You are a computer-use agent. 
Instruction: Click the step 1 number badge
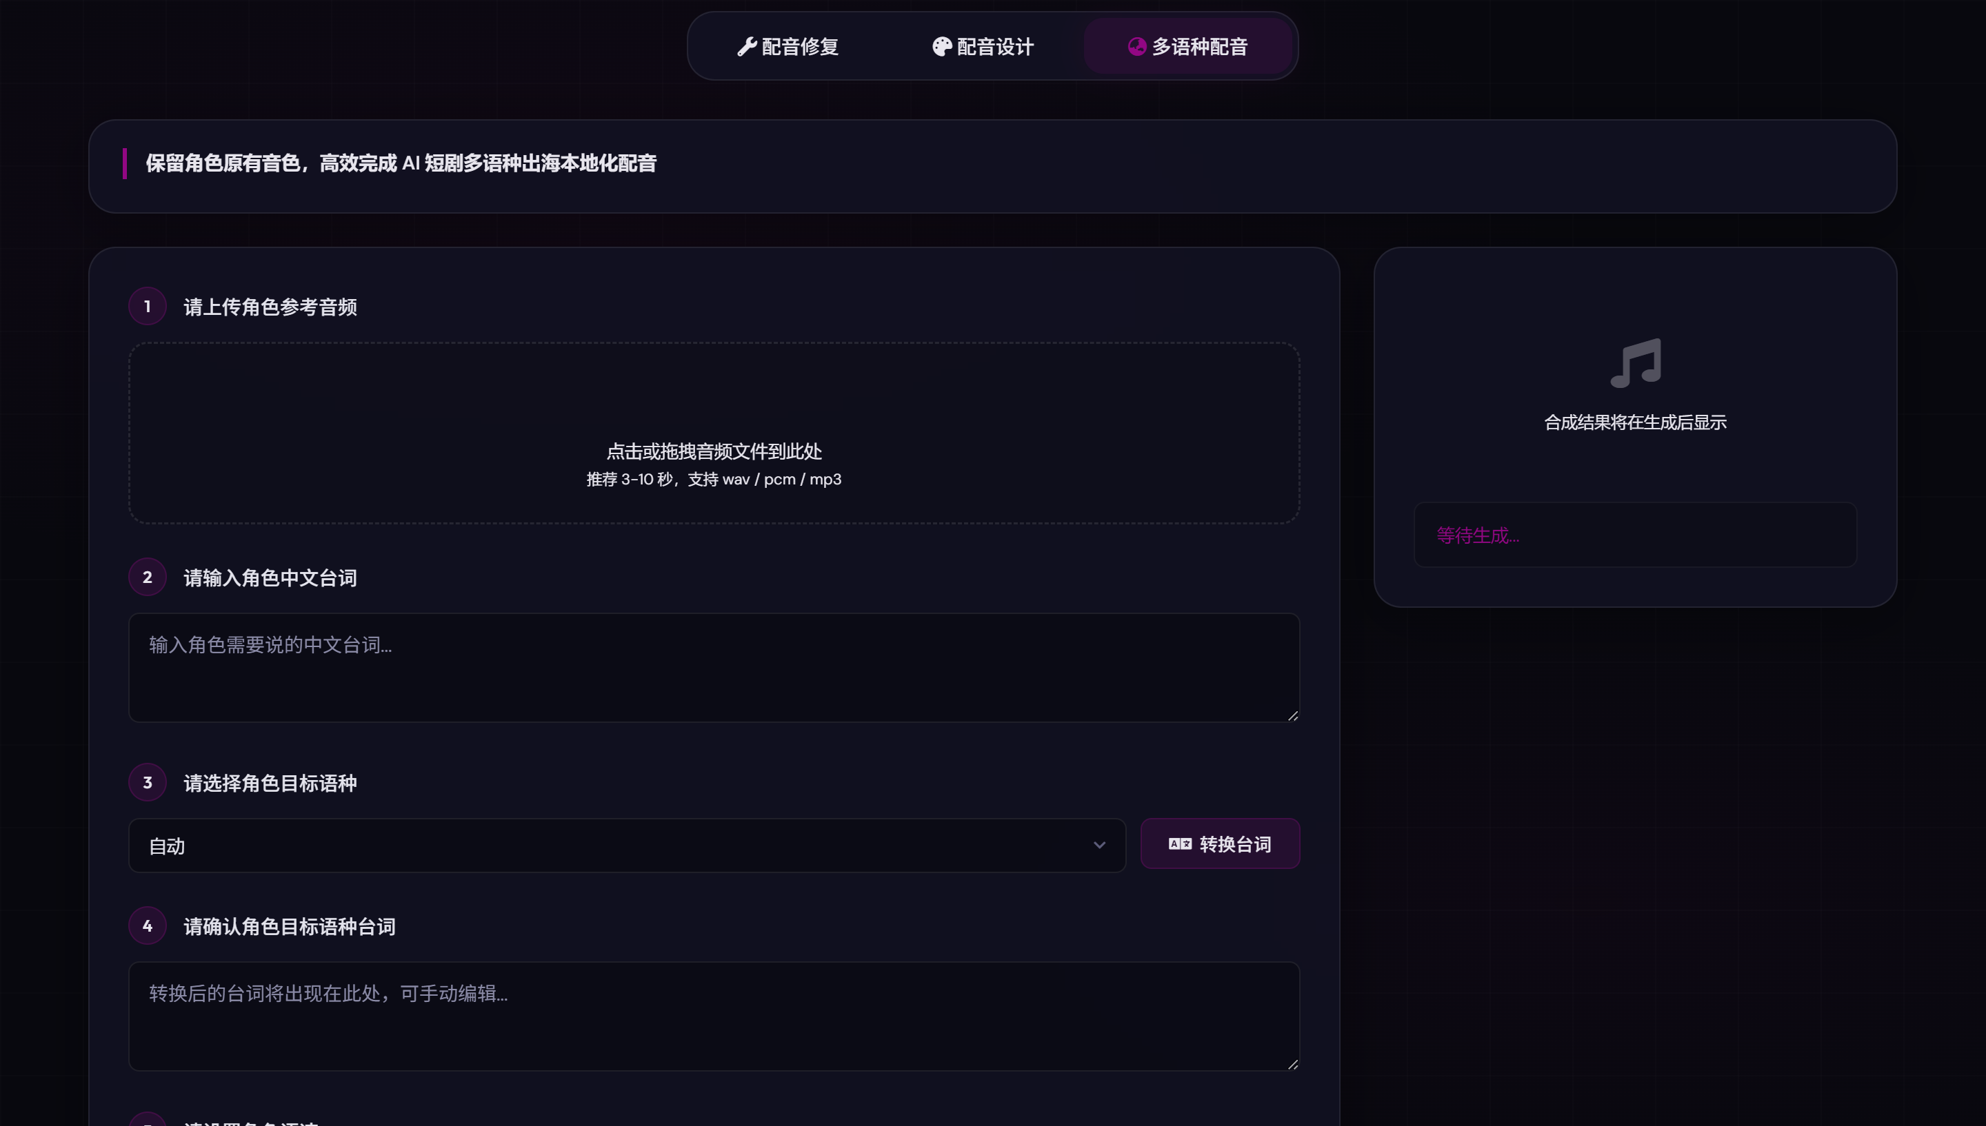point(148,306)
